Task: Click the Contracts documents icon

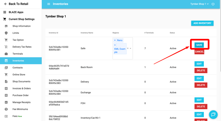Action: [6, 68]
